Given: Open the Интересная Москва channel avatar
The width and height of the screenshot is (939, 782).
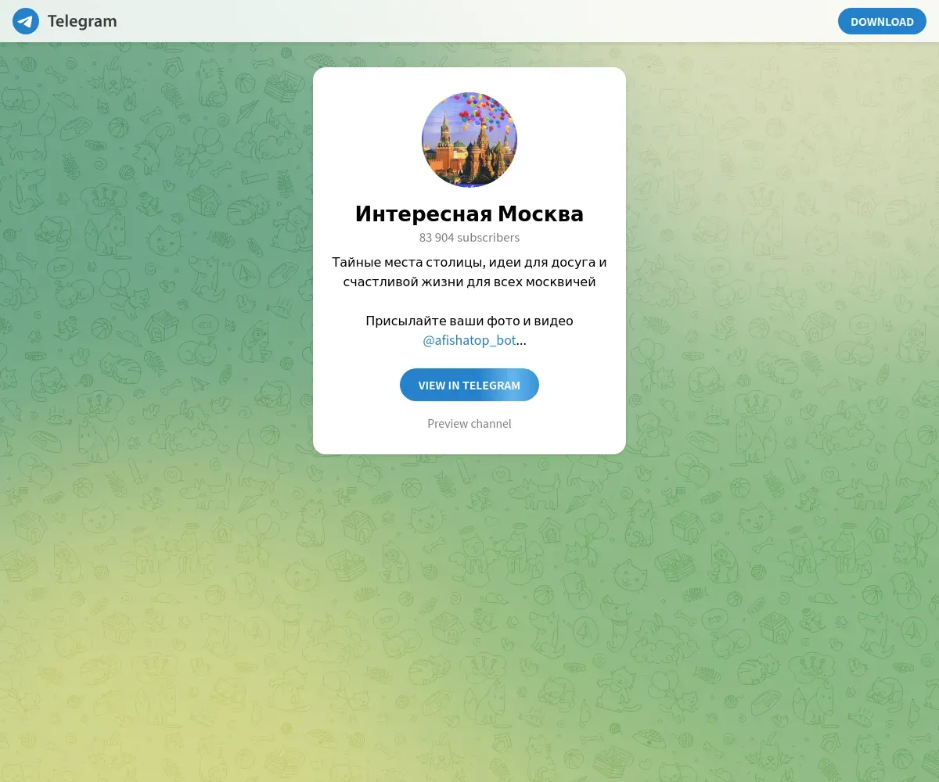Looking at the screenshot, I should tap(469, 140).
